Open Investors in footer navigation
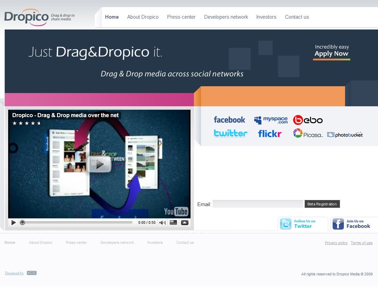 [155, 242]
